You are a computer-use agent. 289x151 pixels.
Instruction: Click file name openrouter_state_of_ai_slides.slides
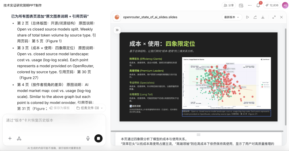(150, 17)
